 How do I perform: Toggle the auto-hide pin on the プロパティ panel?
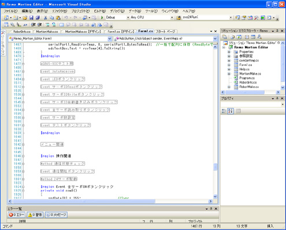(x=277, y=98)
